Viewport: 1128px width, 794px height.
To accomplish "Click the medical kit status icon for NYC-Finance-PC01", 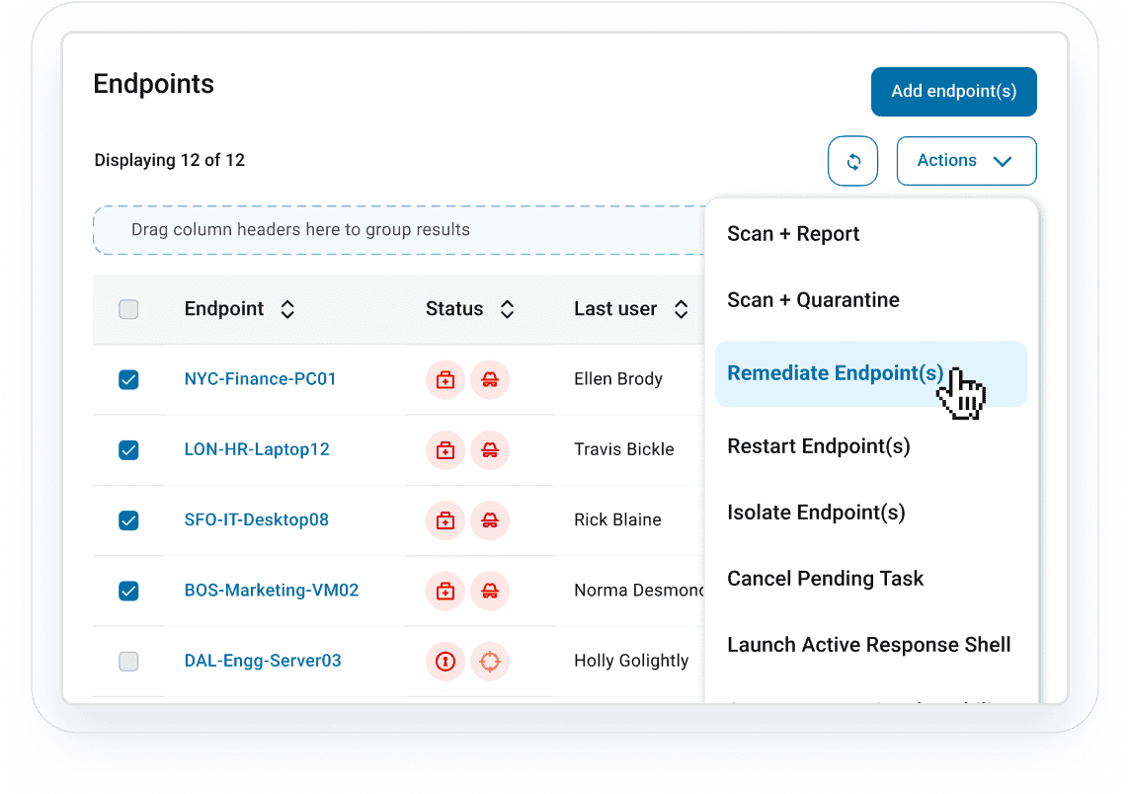I will 445,379.
